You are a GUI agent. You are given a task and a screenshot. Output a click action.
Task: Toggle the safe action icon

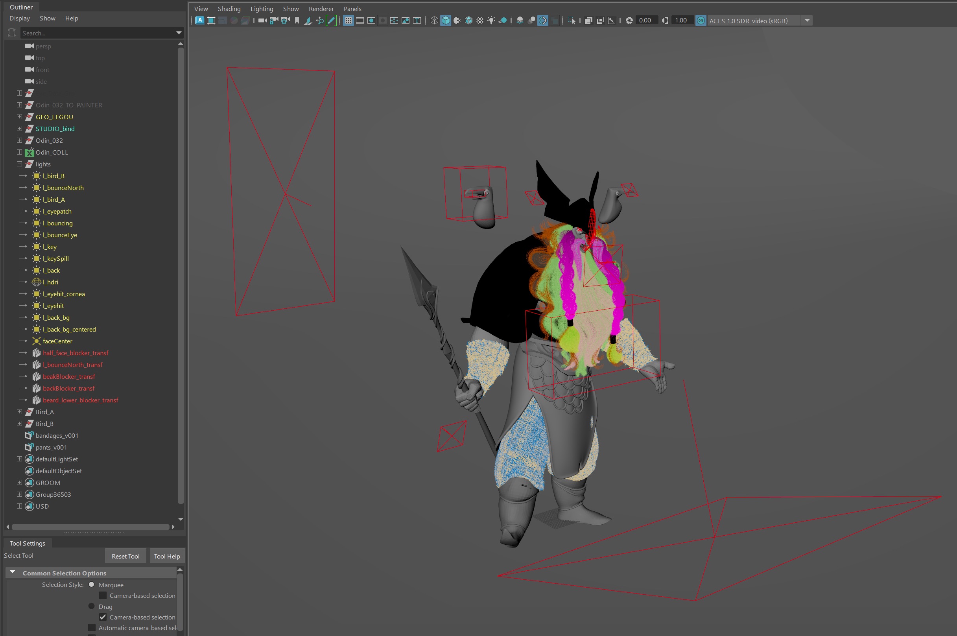[405, 20]
